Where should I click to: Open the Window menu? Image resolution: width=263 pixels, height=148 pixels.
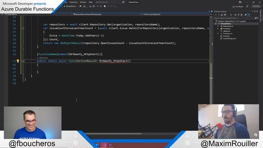click(x=83, y=2)
